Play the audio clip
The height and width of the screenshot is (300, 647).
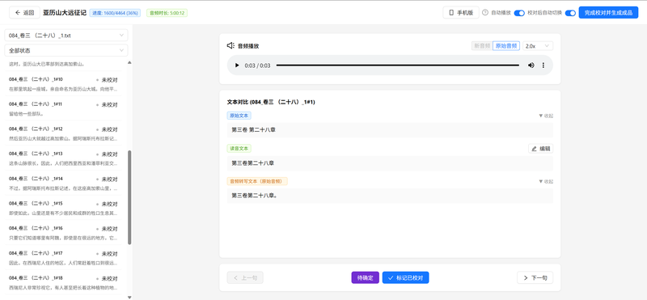pos(237,65)
